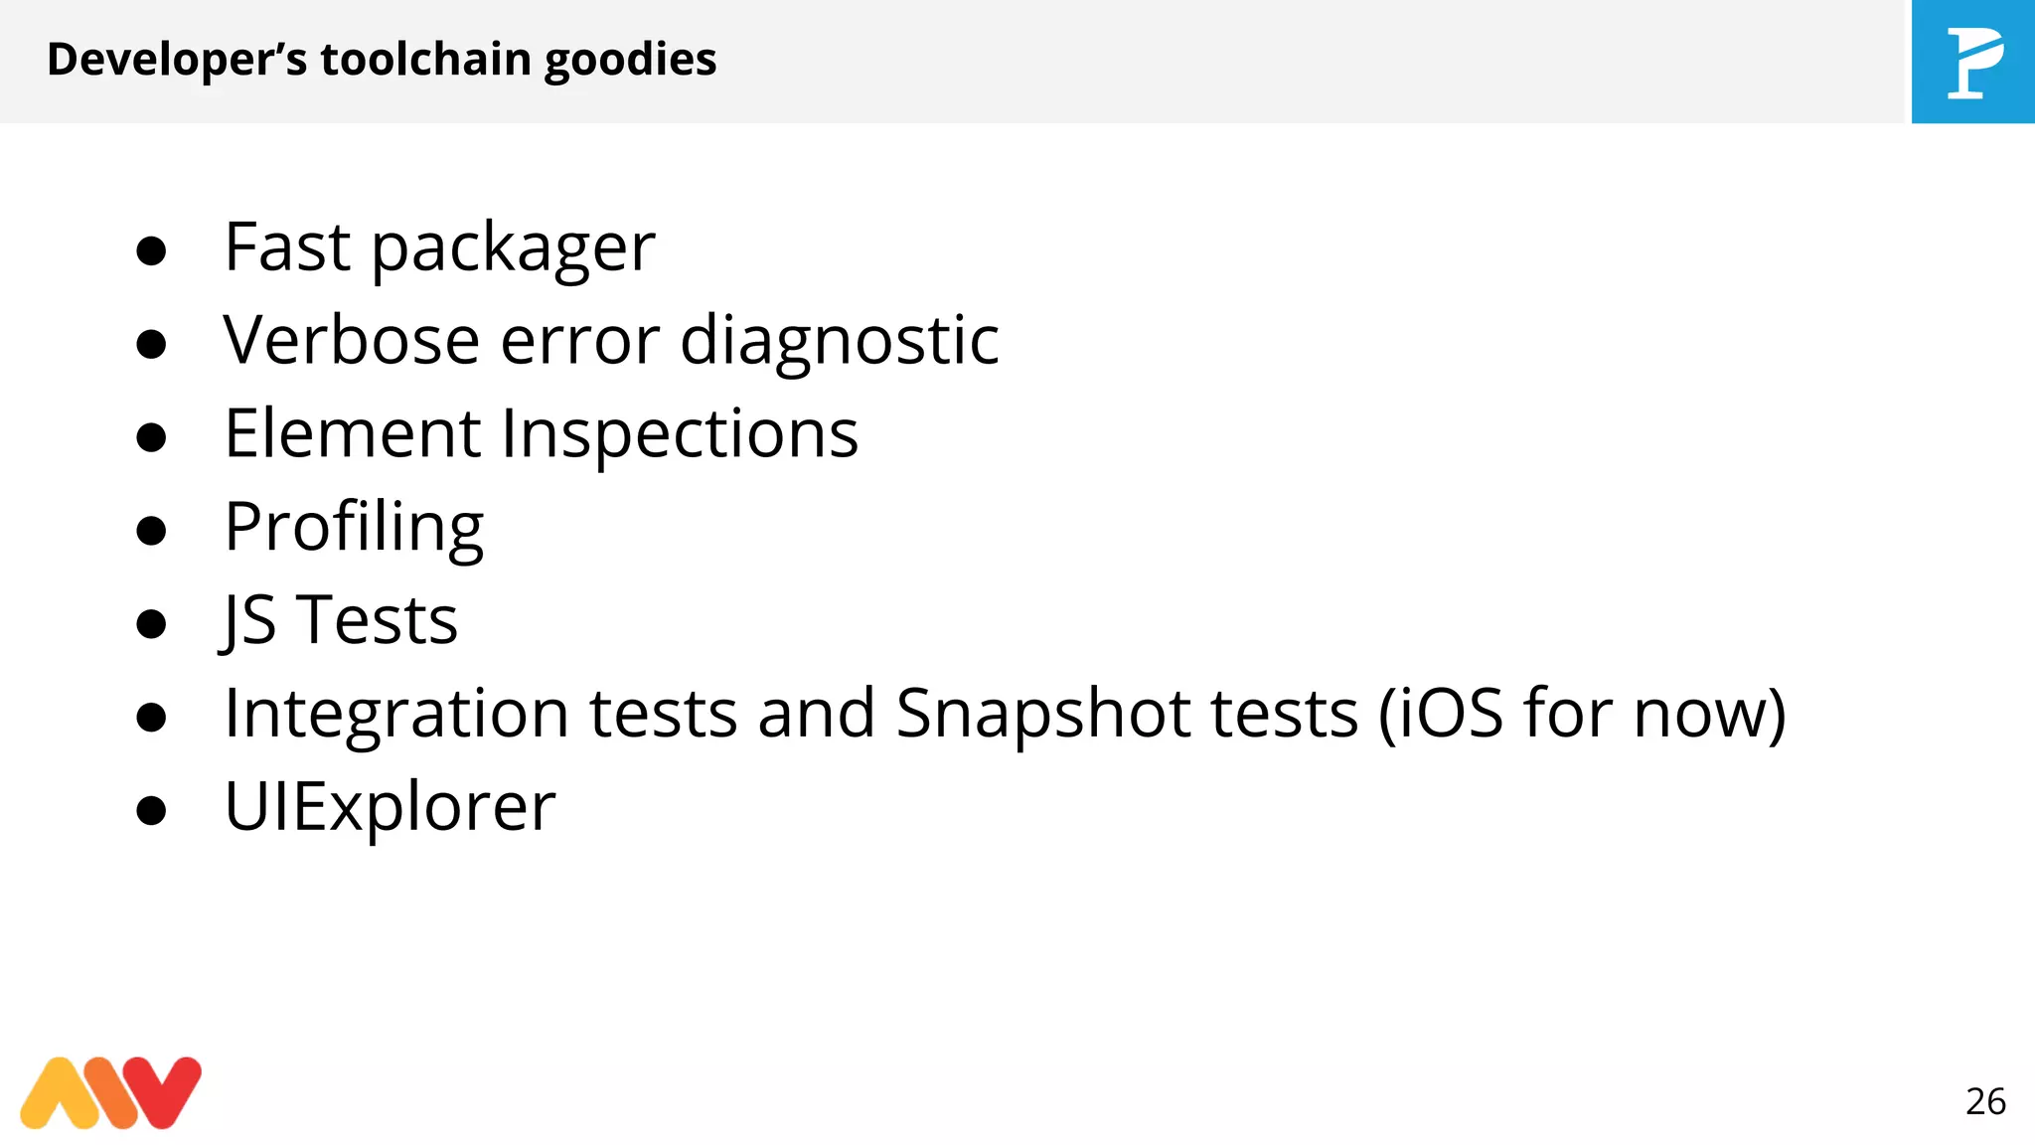Viewport: 2035px width, 1145px height.
Task: Click the word goodies in the header
Action: [630, 62]
